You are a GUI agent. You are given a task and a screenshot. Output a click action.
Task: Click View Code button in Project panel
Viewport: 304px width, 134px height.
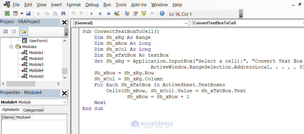point(5,31)
